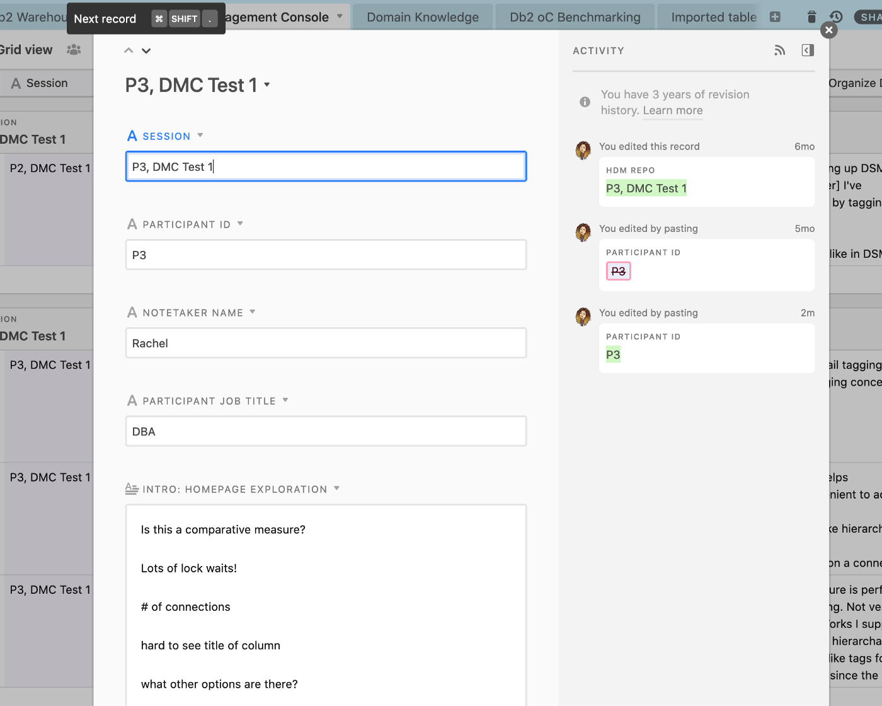Click the Notetaker Name field type icon
882x706 pixels.
coord(132,312)
